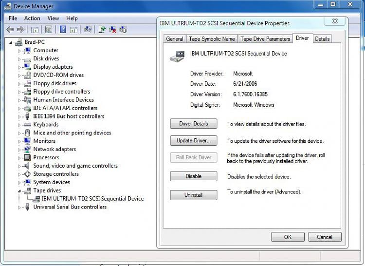Select the Brad-PC root label
The height and width of the screenshot is (266, 365).
(x=35, y=42)
